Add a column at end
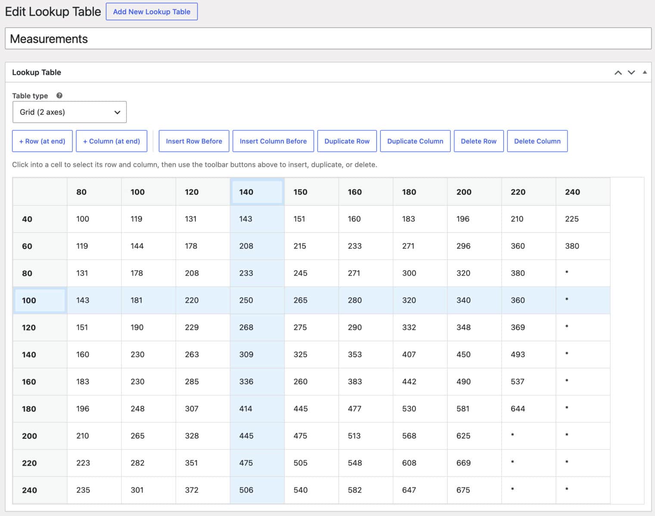Image resolution: width=655 pixels, height=516 pixels. coord(112,141)
